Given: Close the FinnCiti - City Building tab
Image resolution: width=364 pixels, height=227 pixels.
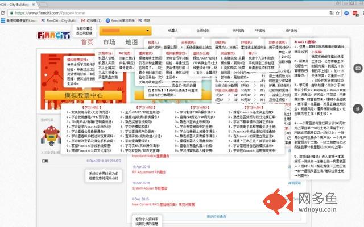Looking at the screenshot, I should click(x=34, y=5).
